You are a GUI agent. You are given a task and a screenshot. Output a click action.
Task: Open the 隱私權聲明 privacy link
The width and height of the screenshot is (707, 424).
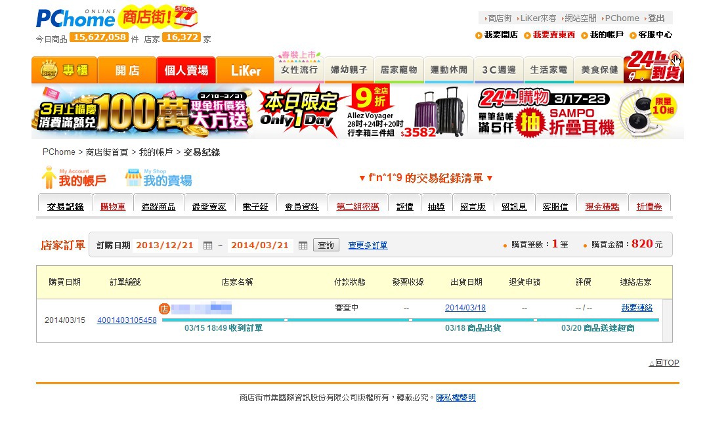[456, 398]
